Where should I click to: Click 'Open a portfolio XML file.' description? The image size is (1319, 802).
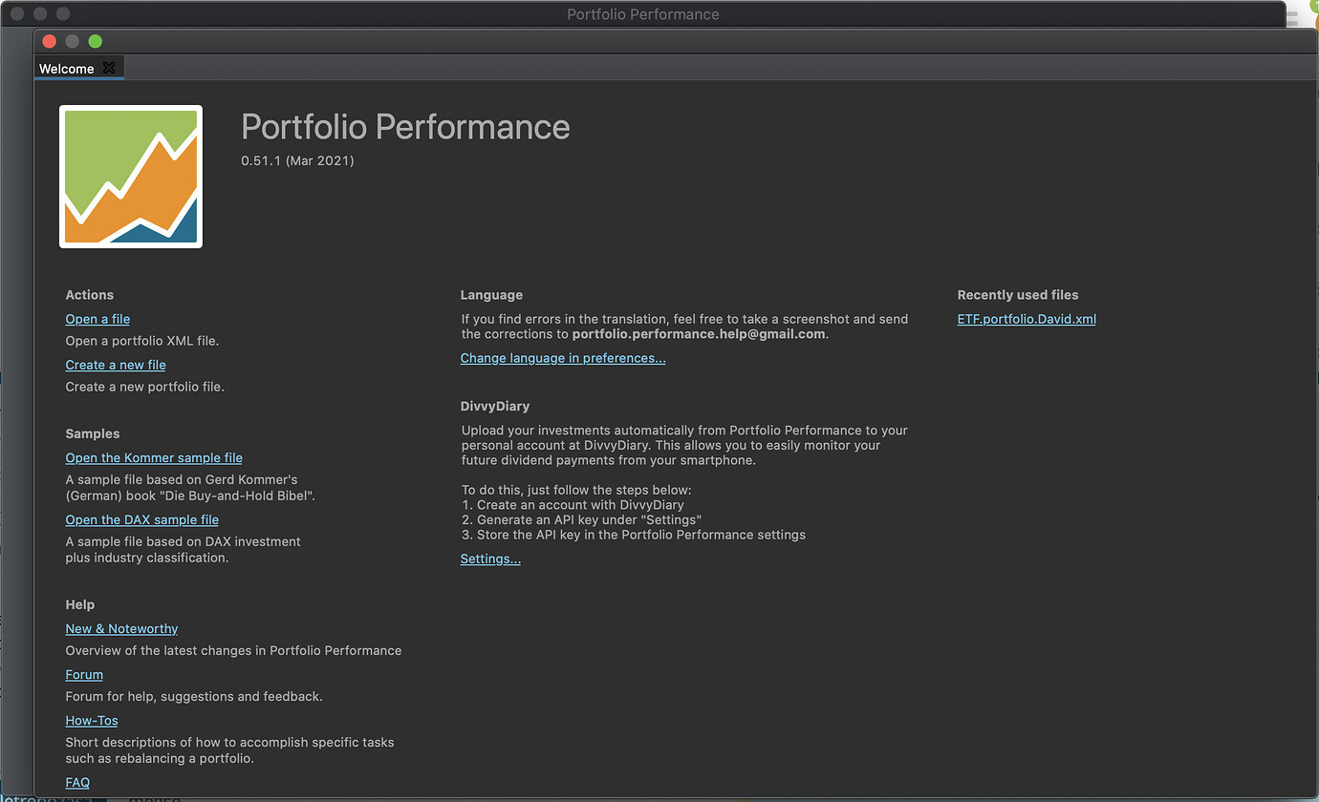pyautogui.click(x=142, y=341)
